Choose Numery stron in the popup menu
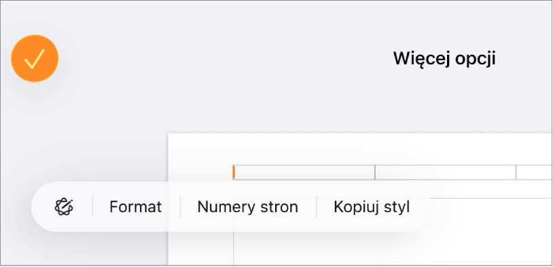The image size is (553, 267). pyautogui.click(x=247, y=207)
